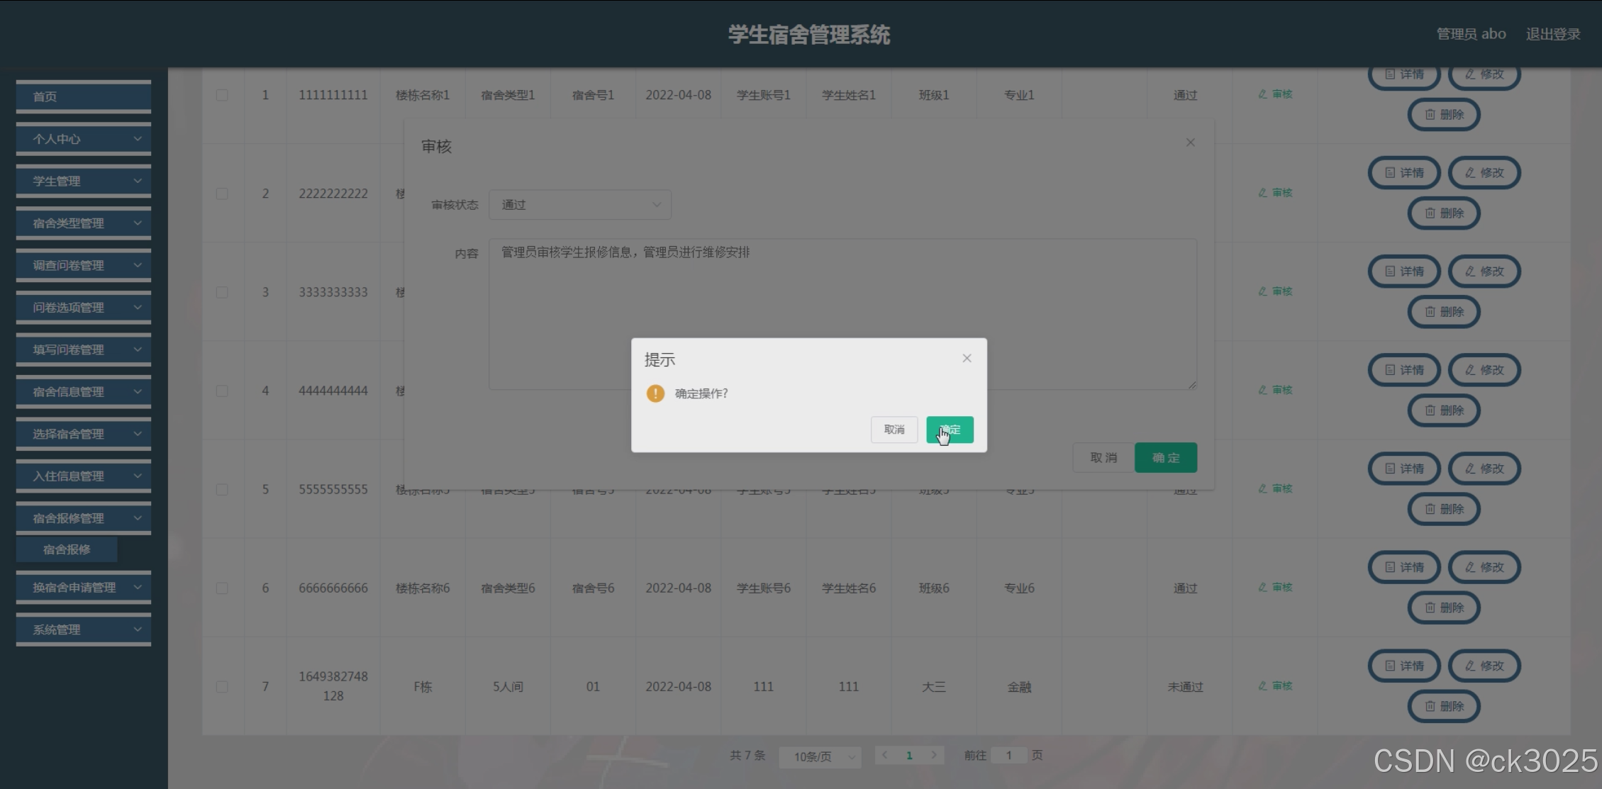
Task: Select the 宿舍报修 submenu item
Action: click(x=67, y=549)
